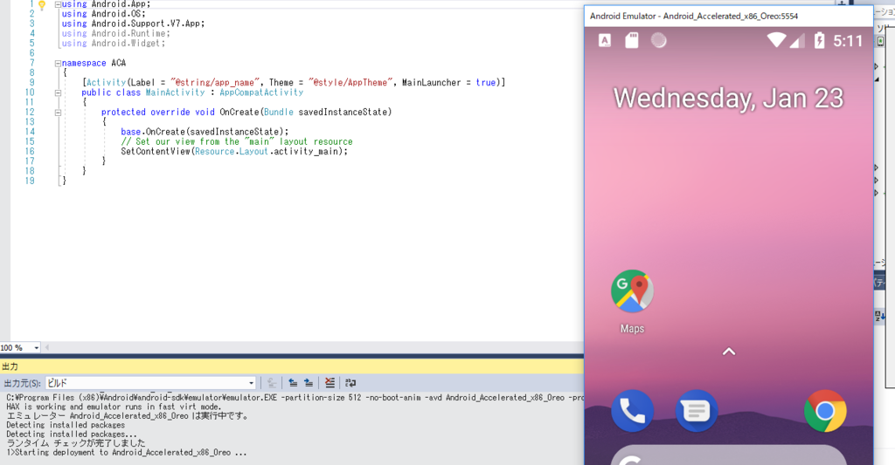
Task: Go to previous message in output
Action: point(293,382)
